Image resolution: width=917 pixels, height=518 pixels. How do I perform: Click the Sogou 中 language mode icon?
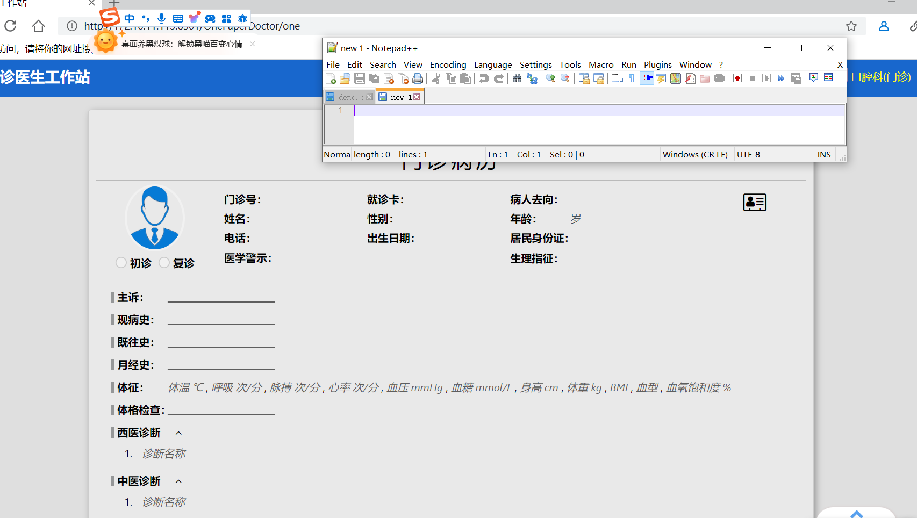point(130,18)
